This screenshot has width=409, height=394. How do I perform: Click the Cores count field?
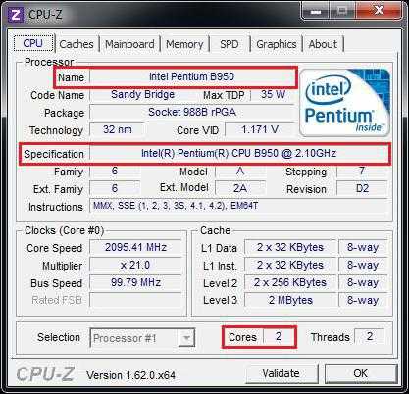pyautogui.click(x=279, y=336)
